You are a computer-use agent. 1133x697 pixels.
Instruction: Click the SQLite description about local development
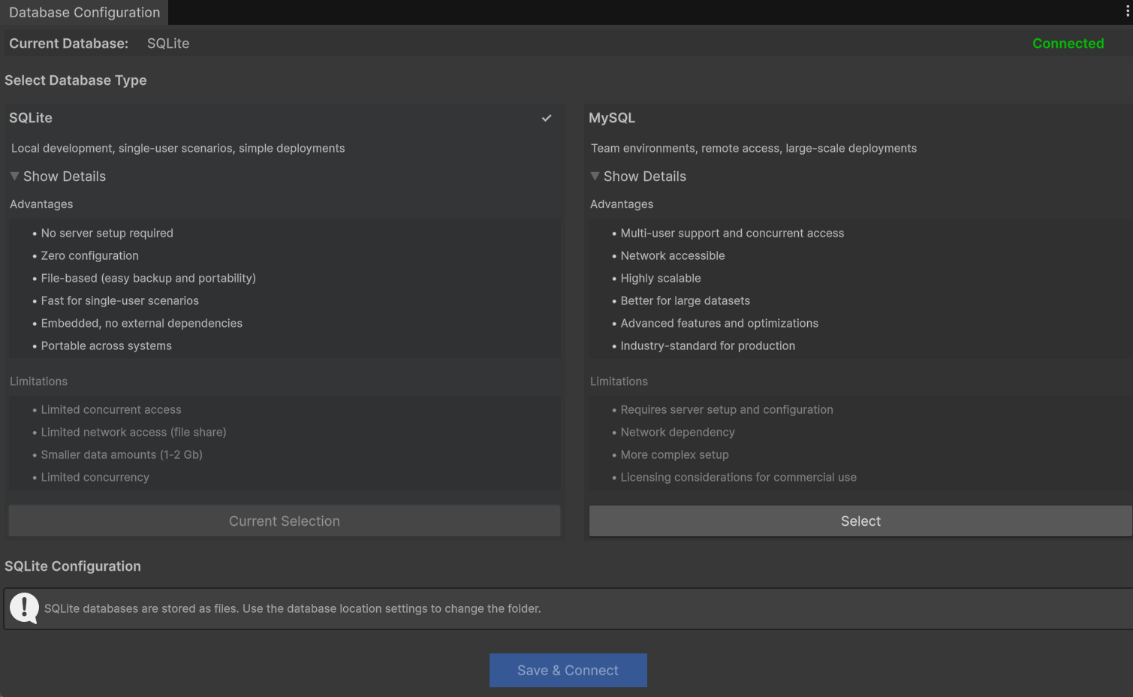(x=178, y=149)
